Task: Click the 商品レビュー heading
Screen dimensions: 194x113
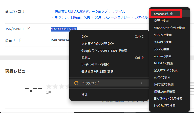Action: coord(17,71)
